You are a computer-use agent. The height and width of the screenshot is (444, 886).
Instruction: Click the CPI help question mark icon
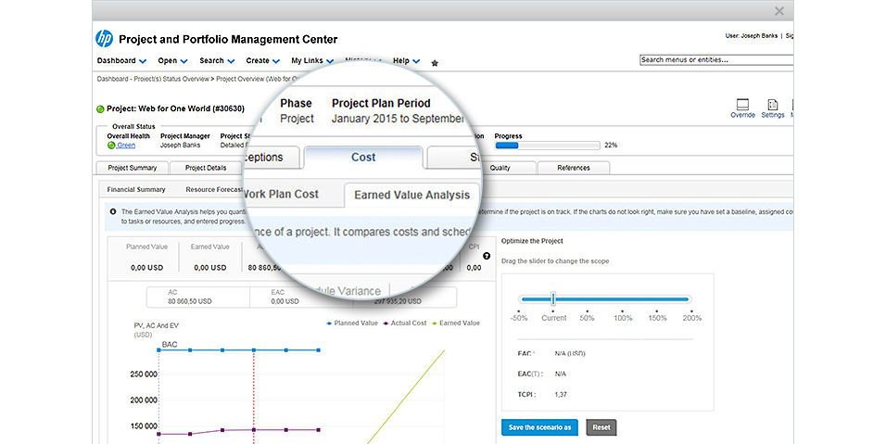[x=487, y=256]
